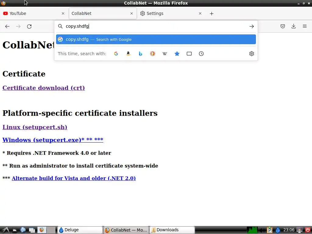
Task: Select the CollabNet tab
Action: pos(103,13)
